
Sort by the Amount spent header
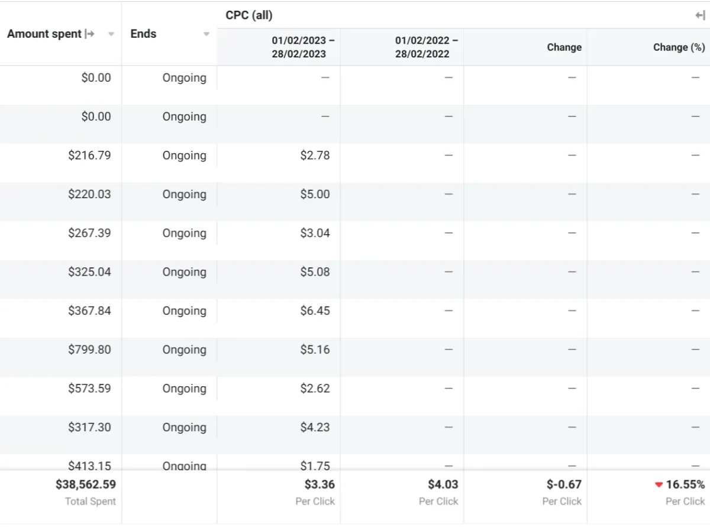point(44,34)
